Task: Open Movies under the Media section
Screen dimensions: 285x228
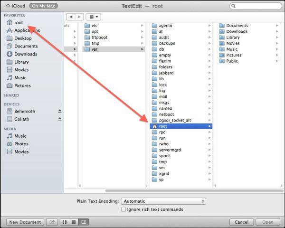Action: click(x=18, y=152)
